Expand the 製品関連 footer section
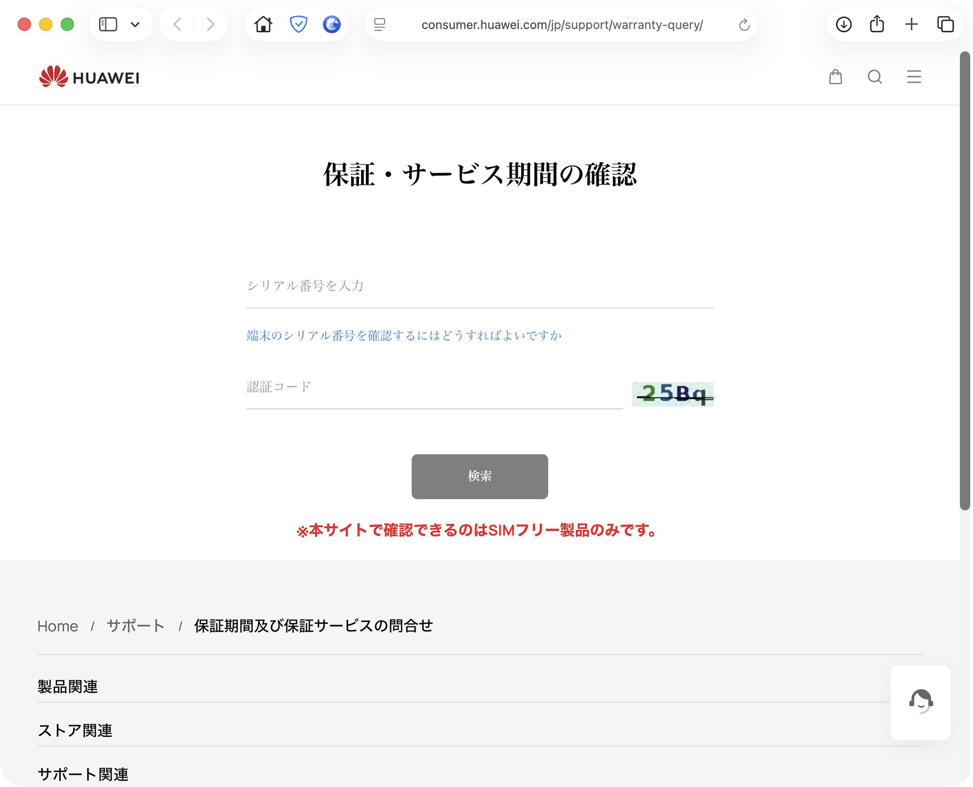973x787 pixels. pos(68,686)
